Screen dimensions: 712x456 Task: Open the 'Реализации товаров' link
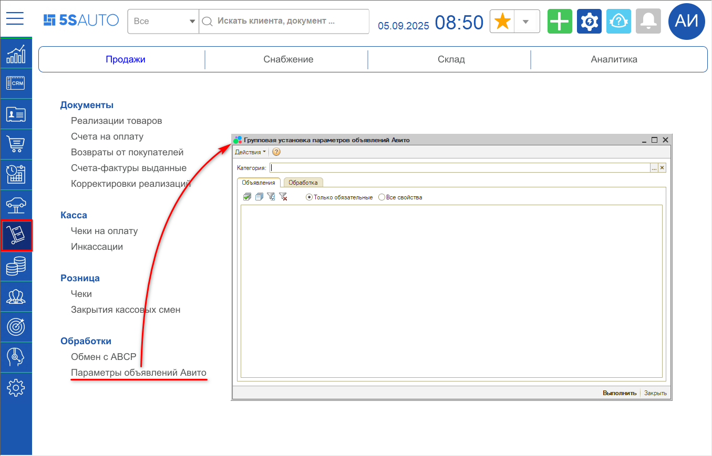116,121
